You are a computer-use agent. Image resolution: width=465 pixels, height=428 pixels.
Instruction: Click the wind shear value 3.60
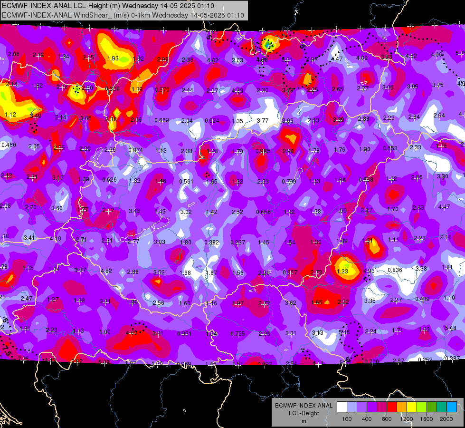point(57,208)
